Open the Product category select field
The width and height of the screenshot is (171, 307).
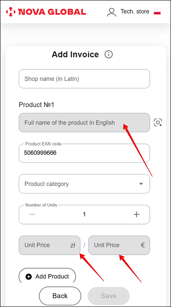point(84,184)
